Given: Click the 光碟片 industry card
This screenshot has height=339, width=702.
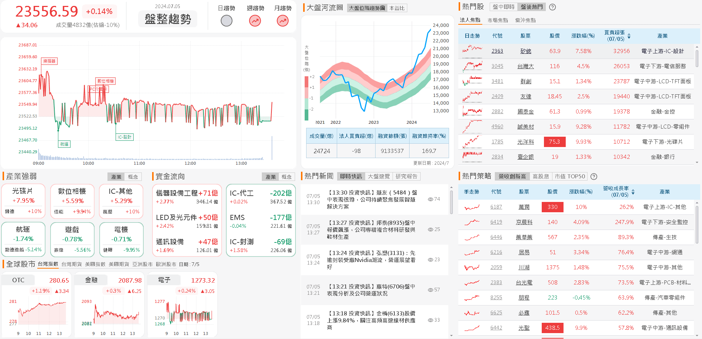Looking at the screenshot, I should [x=23, y=201].
